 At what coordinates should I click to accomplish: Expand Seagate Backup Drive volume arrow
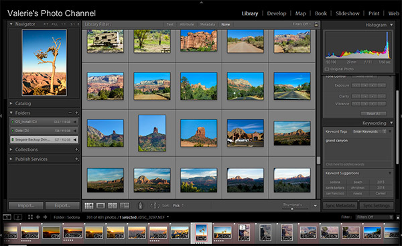point(75,139)
